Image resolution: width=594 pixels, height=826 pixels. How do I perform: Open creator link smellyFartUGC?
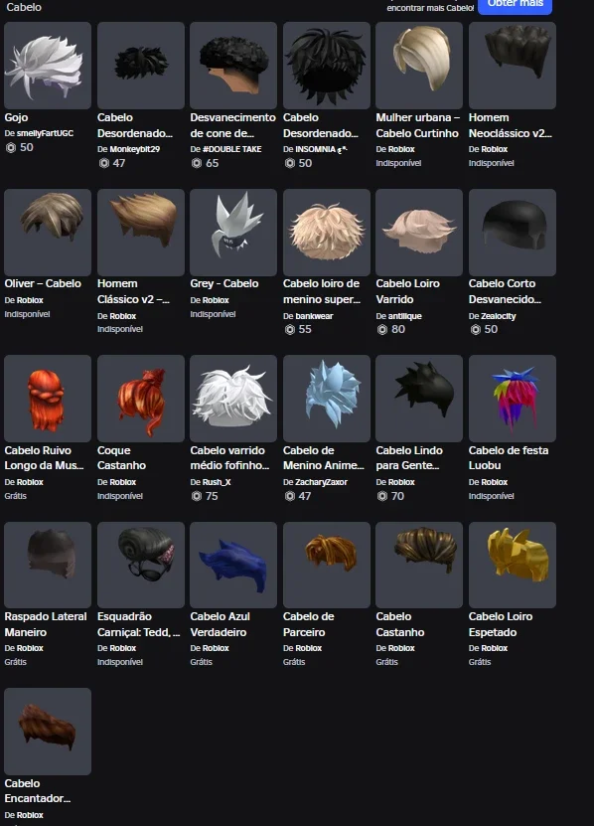[x=45, y=133]
